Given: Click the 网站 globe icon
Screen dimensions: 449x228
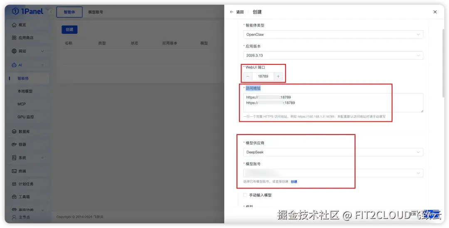Looking at the screenshot, I should [x=14, y=51].
